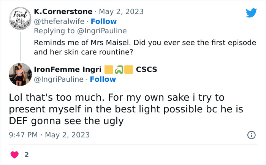
Task: Open IronFemme Ingri's profile photo
Action: point(20,74)
